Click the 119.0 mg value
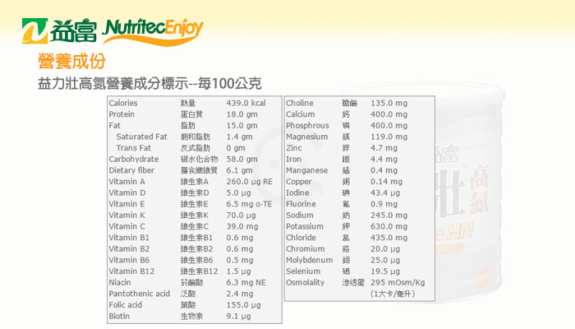Viewport: 575px width, 329px height. point(389,137)
